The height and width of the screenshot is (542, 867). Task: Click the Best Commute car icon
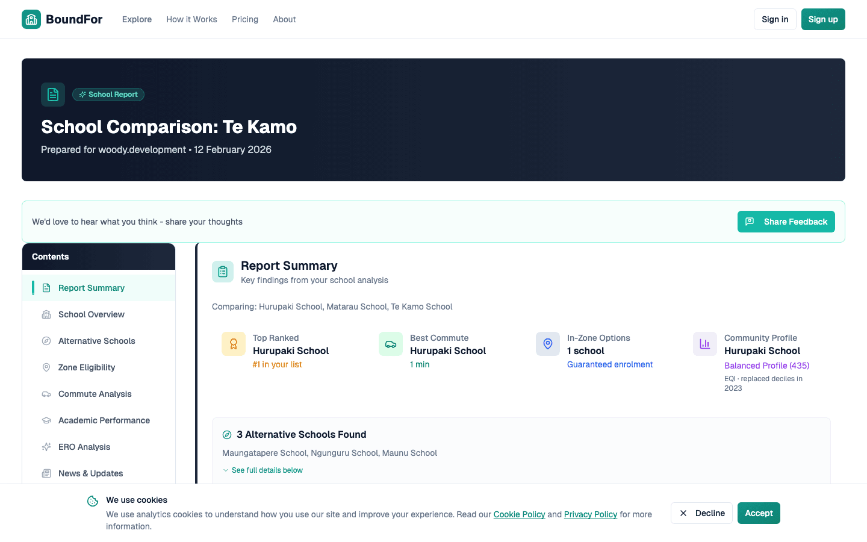pyautogui.click(x=390, y=343)
